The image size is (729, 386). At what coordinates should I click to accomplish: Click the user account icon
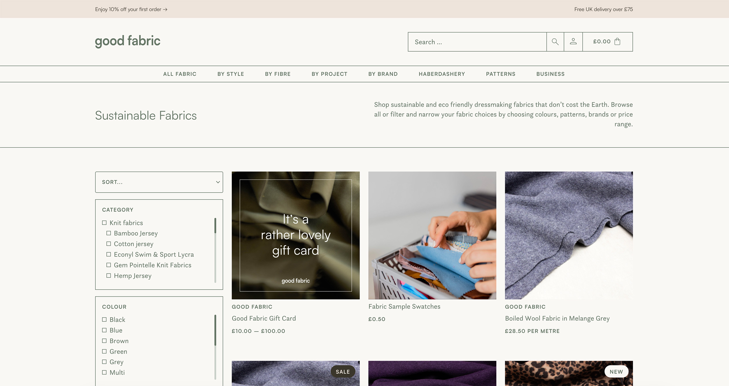click(573, 41)
